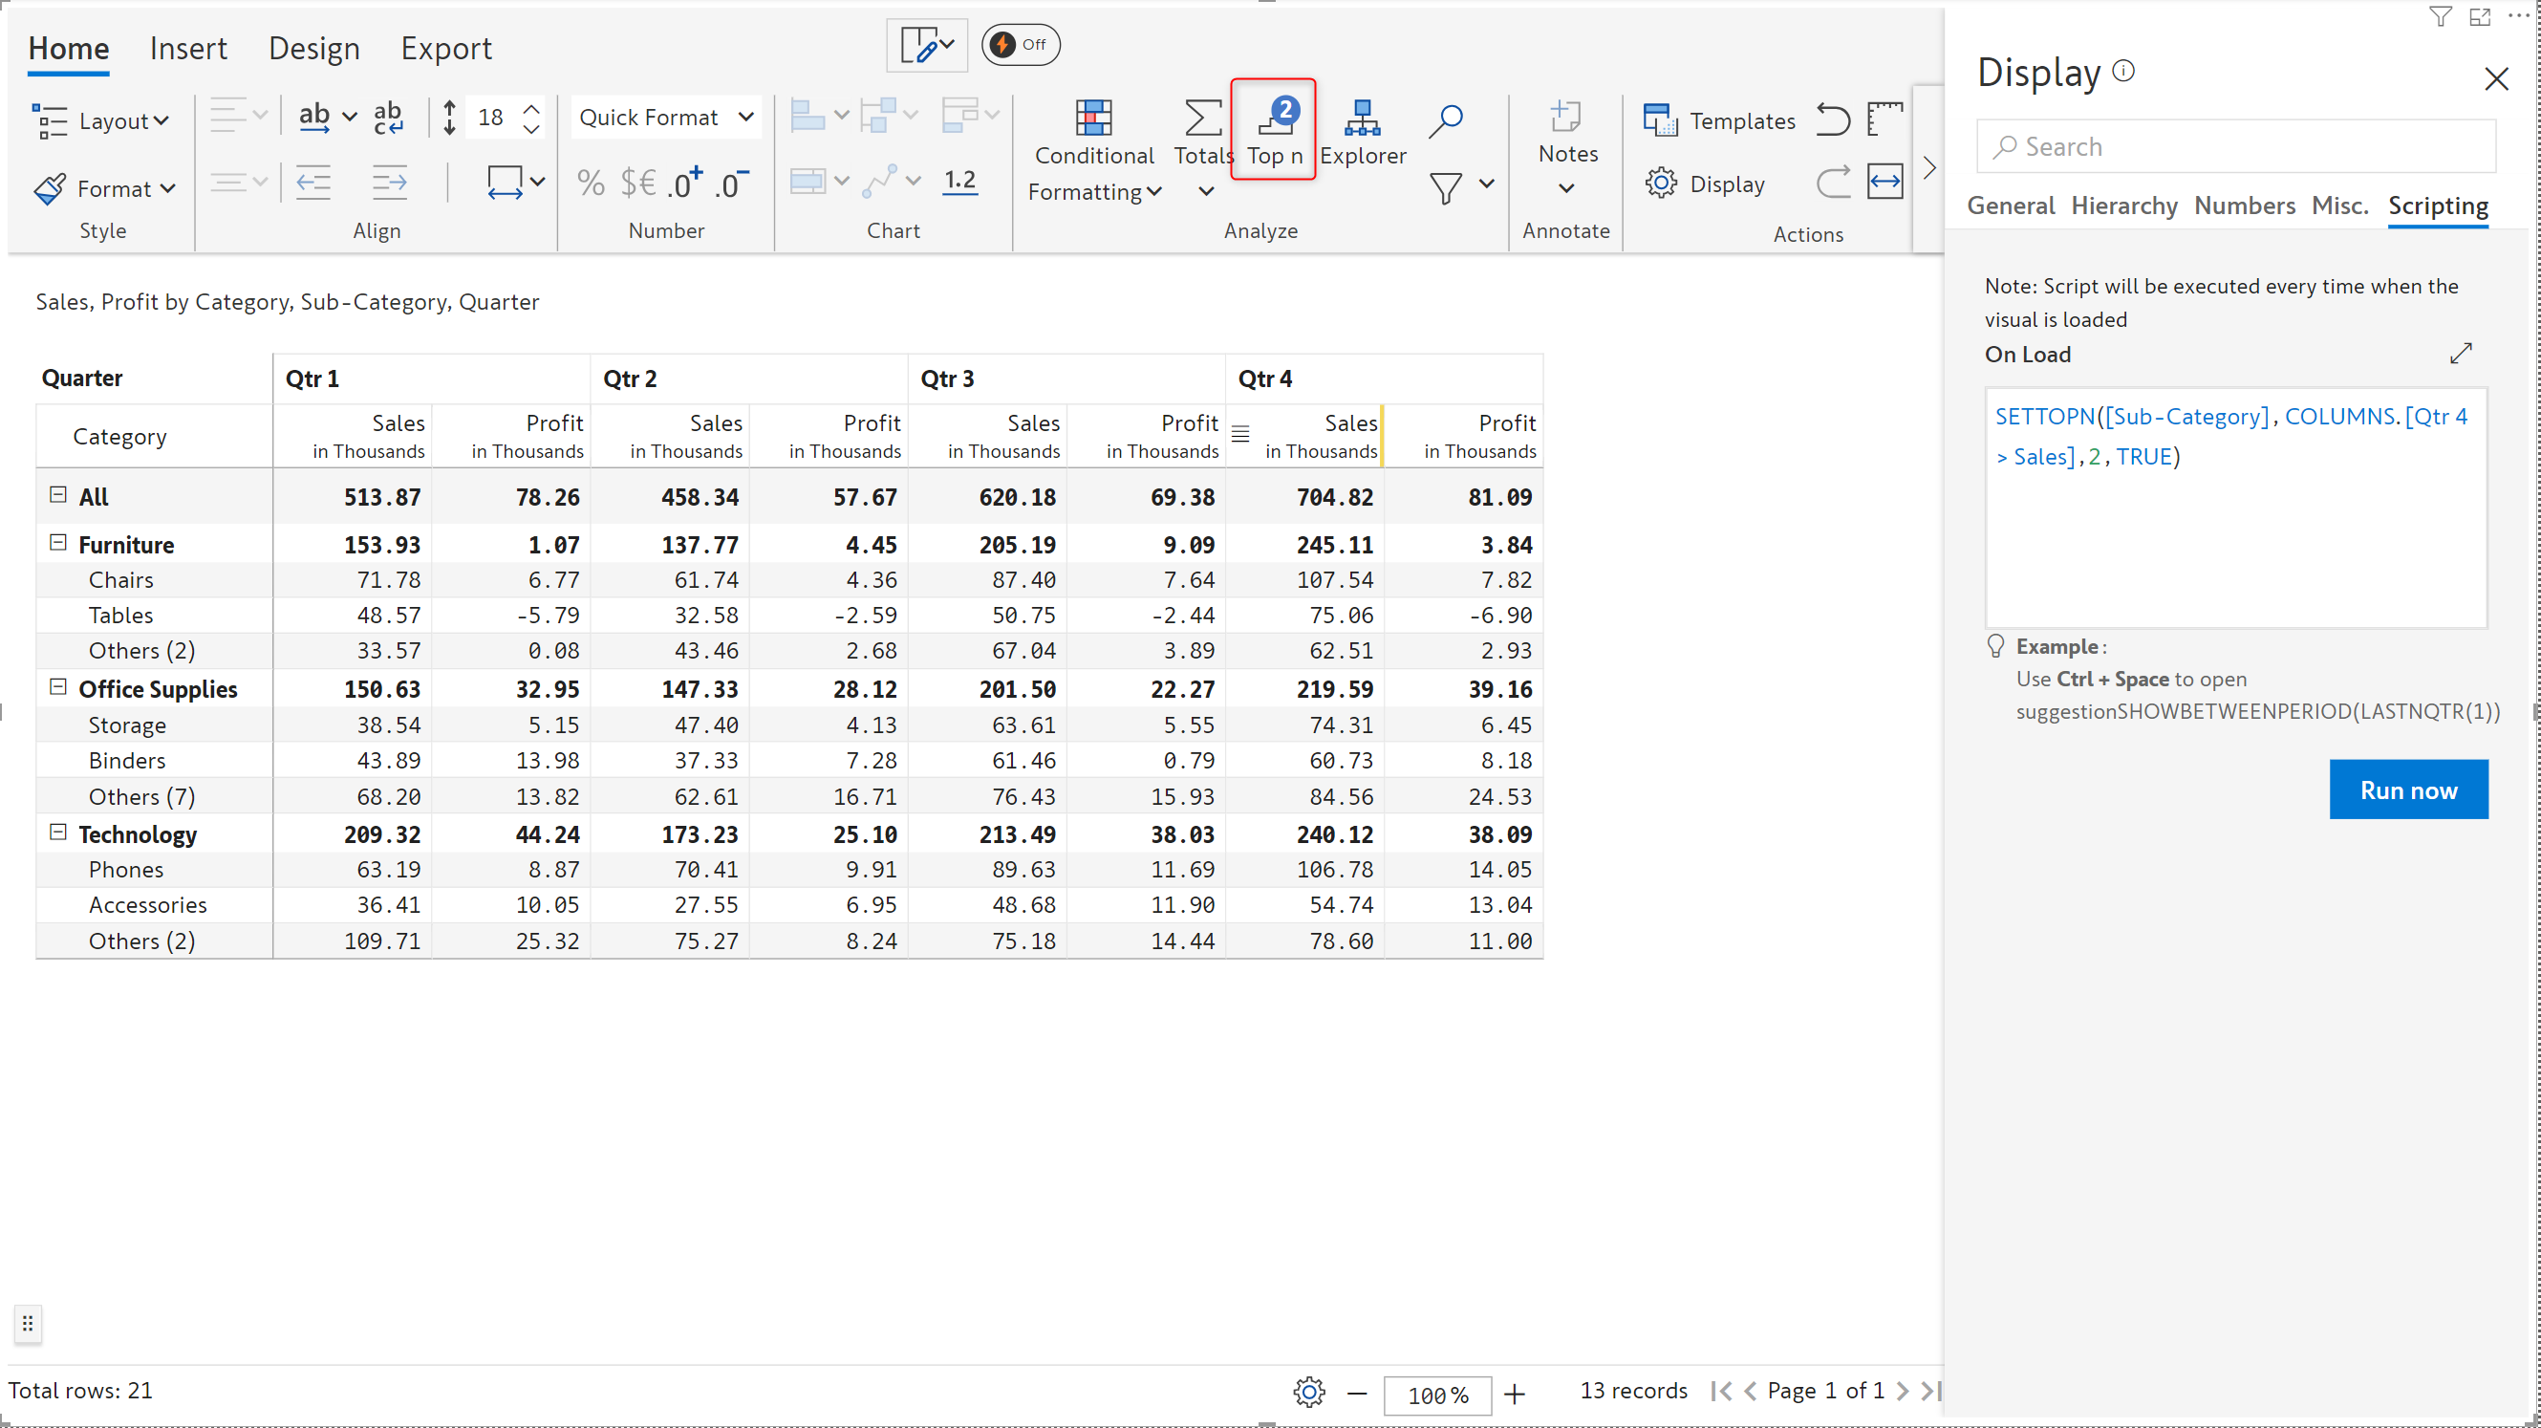Image resolution: width=2541 pixels, height=1428 pixels.
Task: Click zoom in plus button
Action: point(1514,1393)
